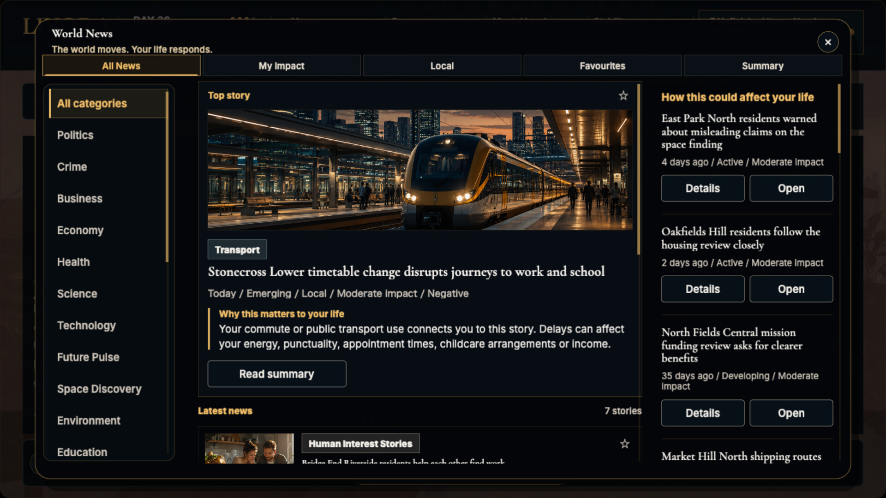This screenshot has height=498, width=886.
Task: Click the '7 stories' count label
Action: 623,411
